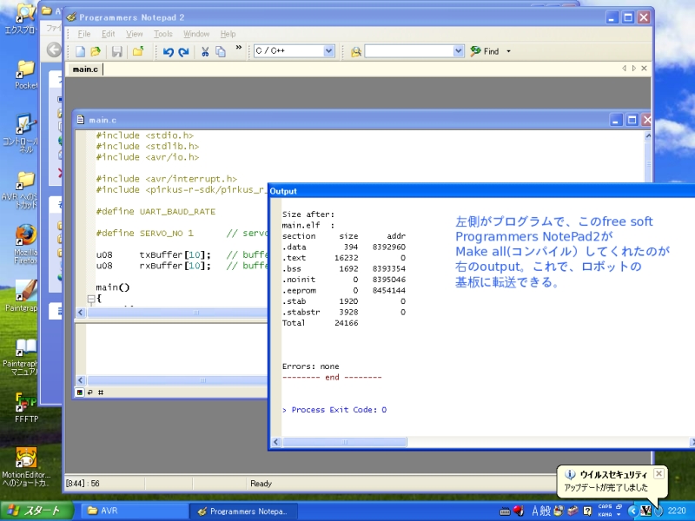Open a file using the Open folder icon

[96, 51]
